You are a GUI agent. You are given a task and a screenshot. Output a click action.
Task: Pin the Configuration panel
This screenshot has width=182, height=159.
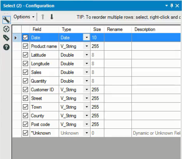pos(172,6)
